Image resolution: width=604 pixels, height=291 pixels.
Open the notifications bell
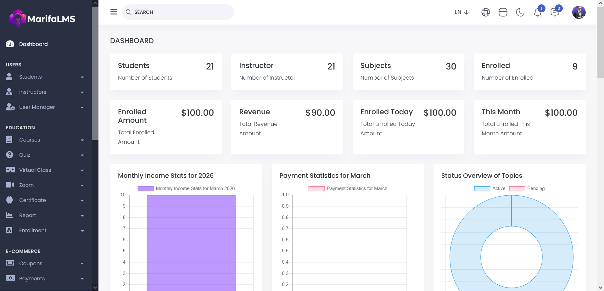coord(538,12)
